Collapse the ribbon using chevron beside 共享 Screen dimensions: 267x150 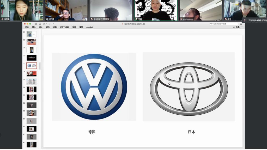(242, 27)
